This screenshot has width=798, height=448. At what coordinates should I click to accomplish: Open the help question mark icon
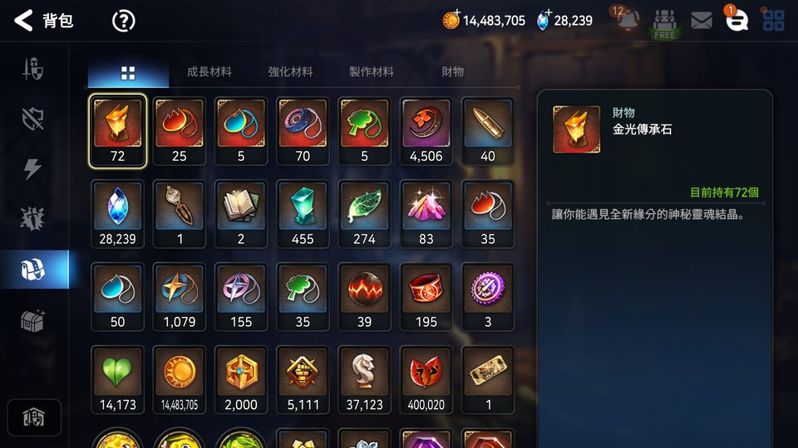(x=123, y=22)
